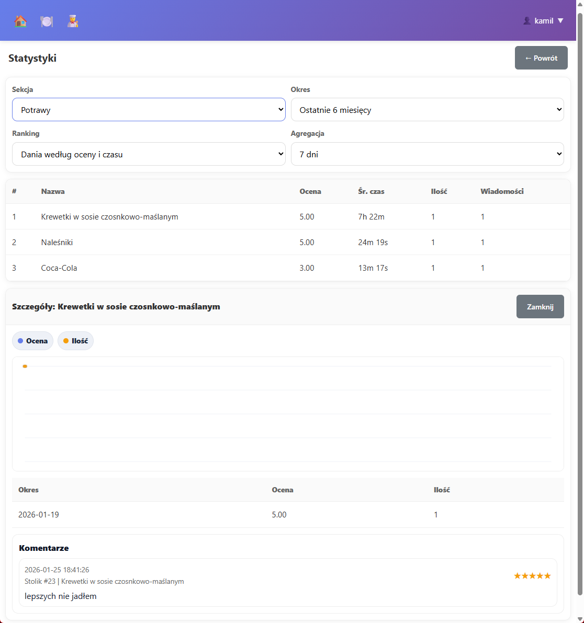This screenshot has height=623, width=584.
Task: Open the chef icon in the navbar
Action: point(73,21)
